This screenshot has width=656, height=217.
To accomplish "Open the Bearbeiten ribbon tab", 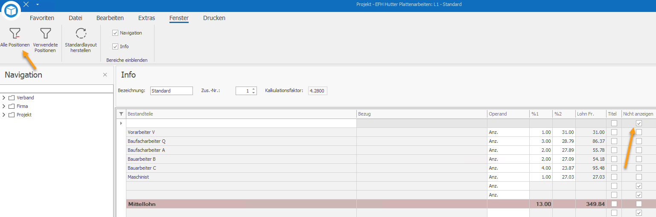I will coord(110,18).
